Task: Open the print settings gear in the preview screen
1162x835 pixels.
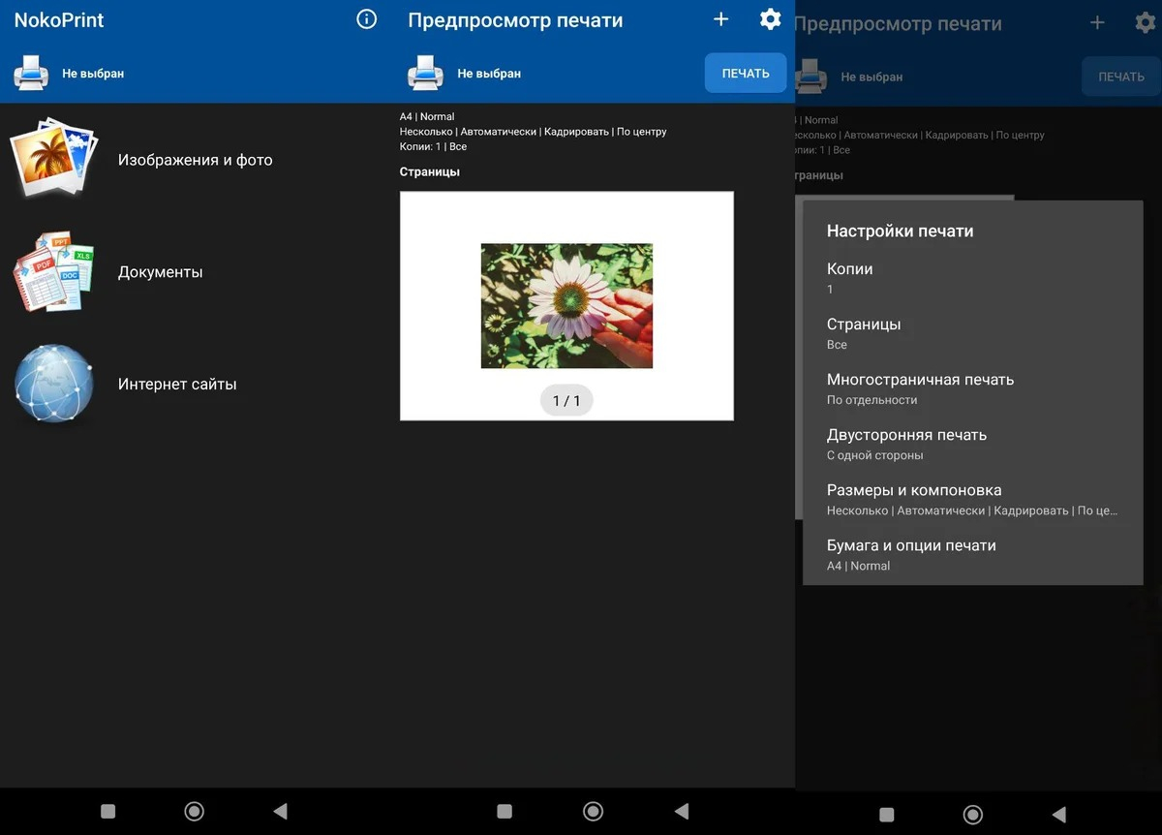Action: click(770, 19)
